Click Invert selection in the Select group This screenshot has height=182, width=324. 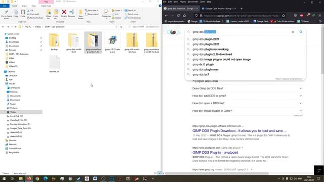pos(133,18)
